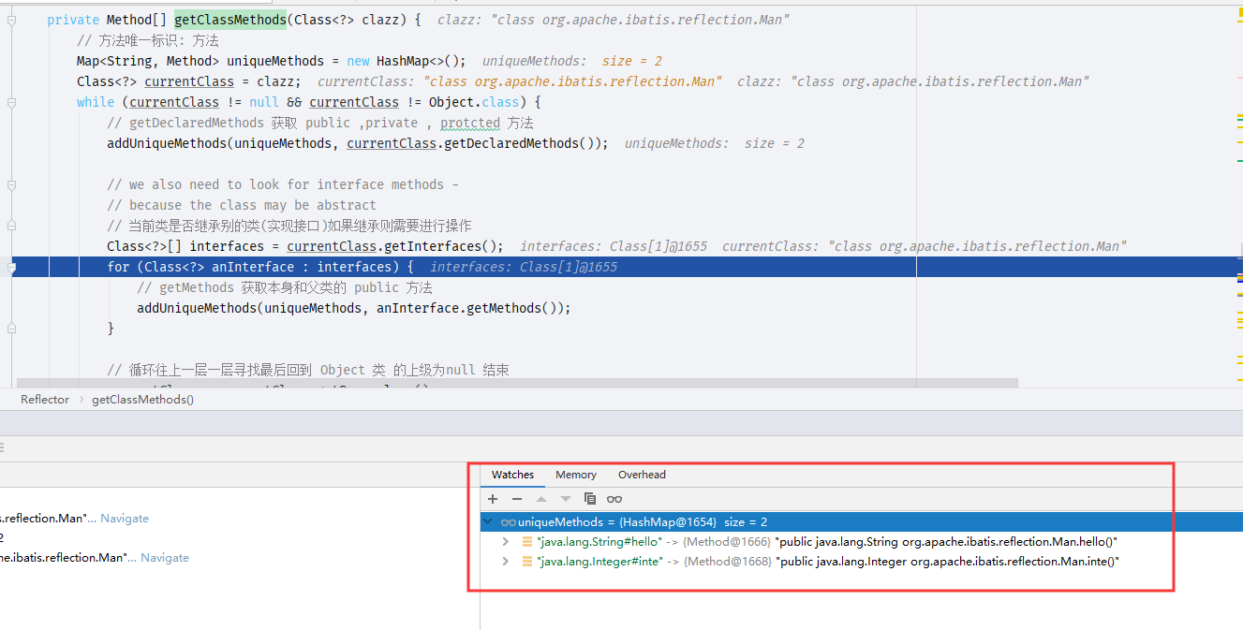Click 'Map<String, Method>' type declaration
This screenshot has width=1243, height=630.
(148, 61)
